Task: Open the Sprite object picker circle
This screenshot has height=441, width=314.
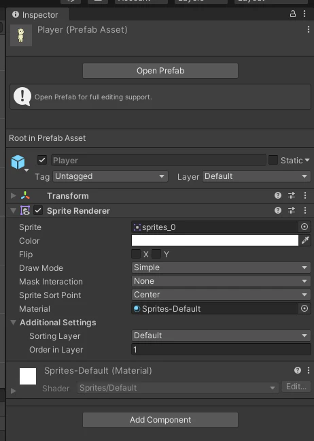Action: [304, 227]
